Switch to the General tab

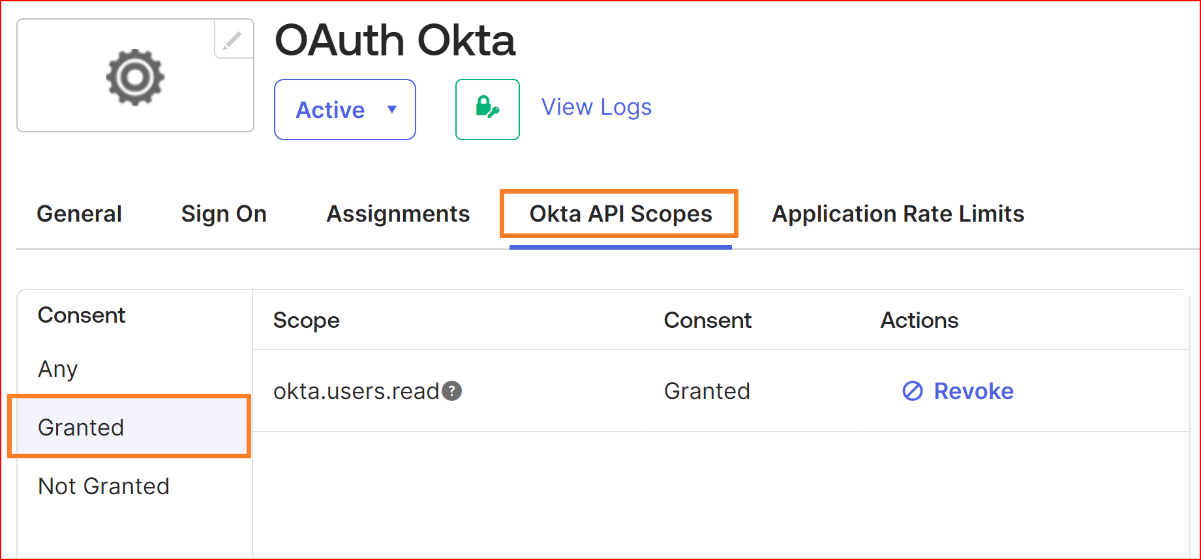click(80, 214)
